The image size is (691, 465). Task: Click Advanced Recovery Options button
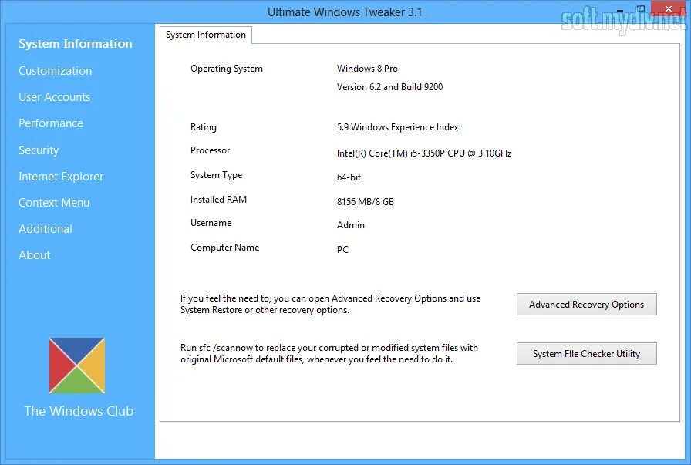pos(587,305)
